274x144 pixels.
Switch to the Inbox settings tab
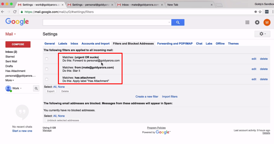(74, 43)
